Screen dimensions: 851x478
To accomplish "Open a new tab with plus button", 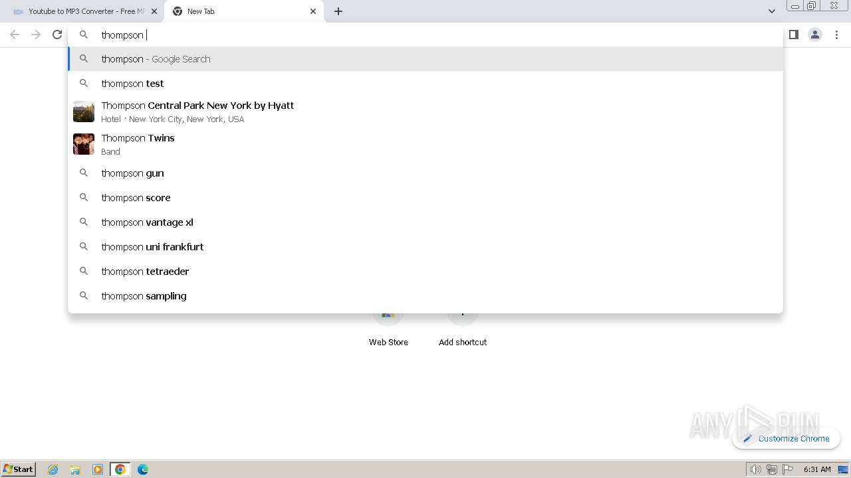I will [338, 11].
